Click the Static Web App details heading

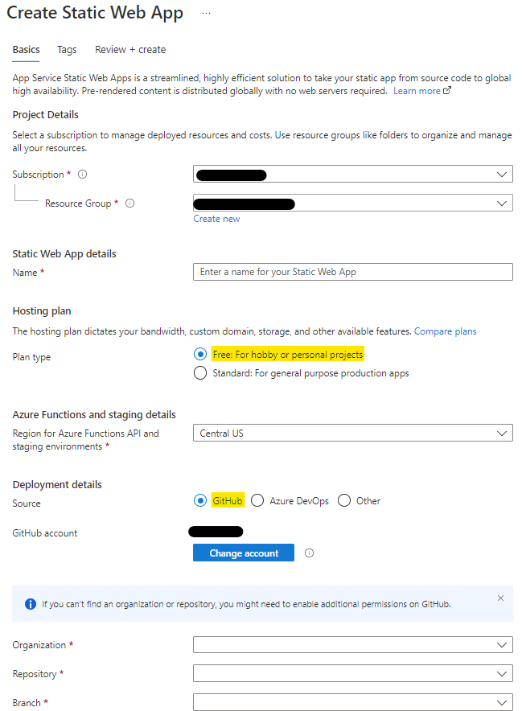pyautogui.click(x=64, y=254)
